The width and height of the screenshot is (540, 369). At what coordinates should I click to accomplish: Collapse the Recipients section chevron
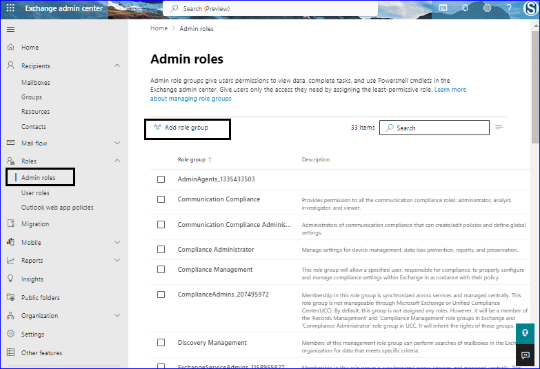(117, 66)
